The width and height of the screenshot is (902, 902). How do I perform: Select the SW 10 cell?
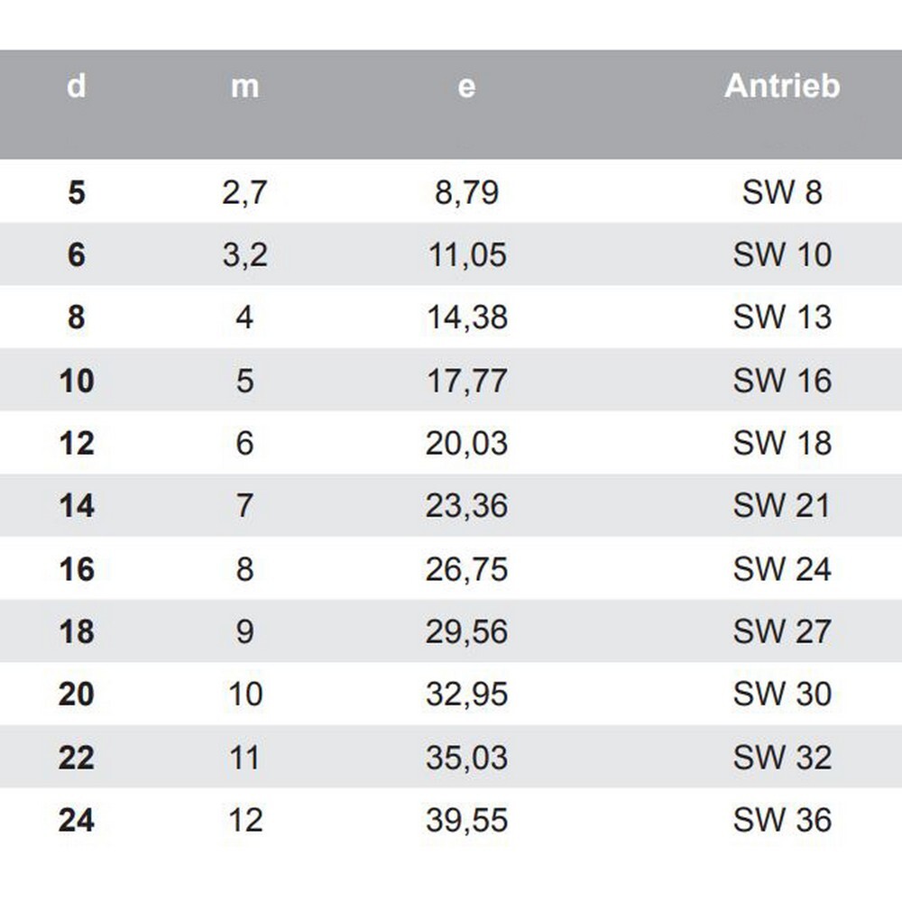pos(782,255)
